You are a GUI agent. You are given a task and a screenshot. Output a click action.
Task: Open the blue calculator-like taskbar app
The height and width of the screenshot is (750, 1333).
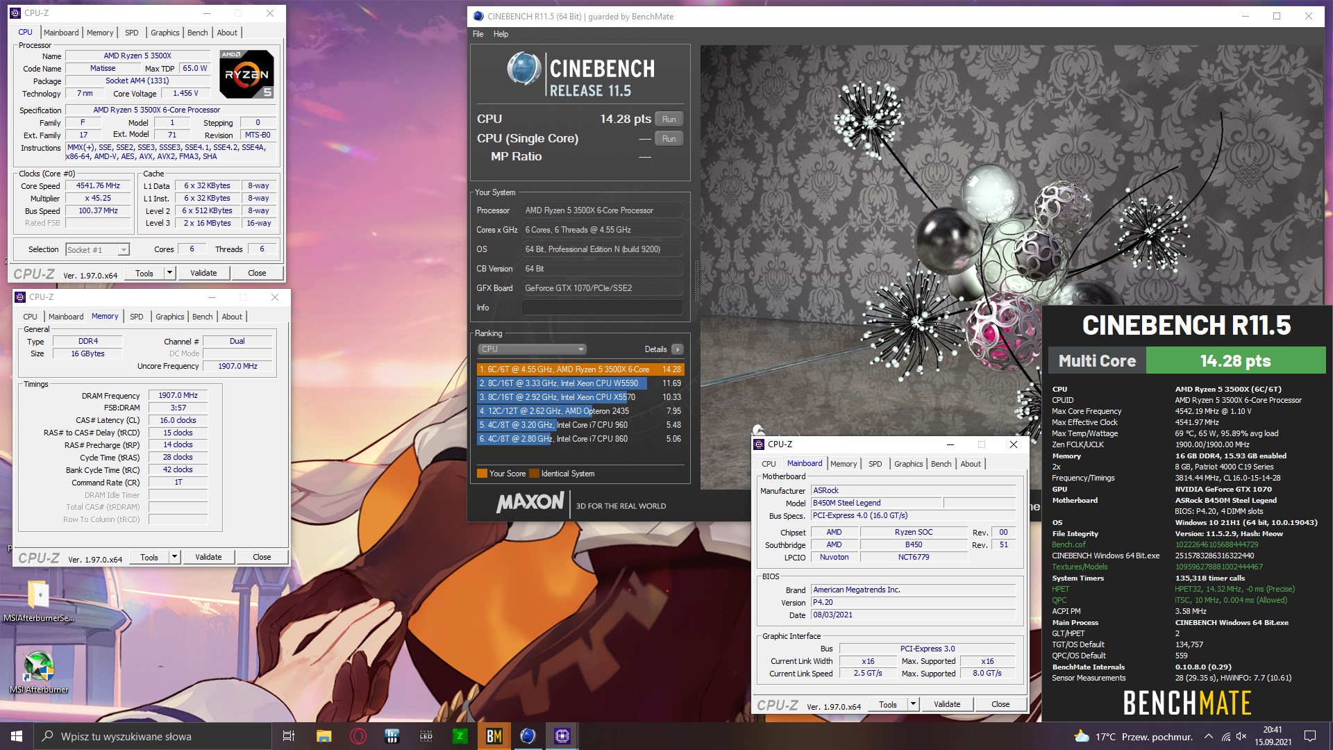pyautogui.click(x=392, y=736)
